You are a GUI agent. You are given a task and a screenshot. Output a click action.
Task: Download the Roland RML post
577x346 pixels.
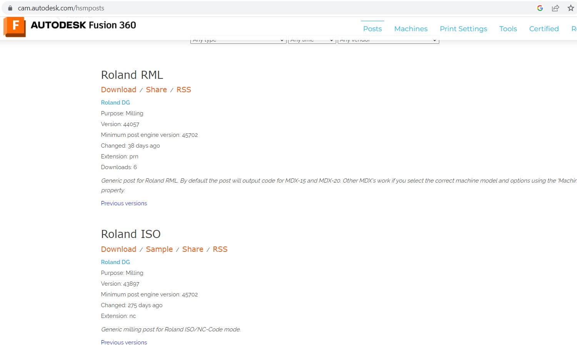click(x=118, y=90)
